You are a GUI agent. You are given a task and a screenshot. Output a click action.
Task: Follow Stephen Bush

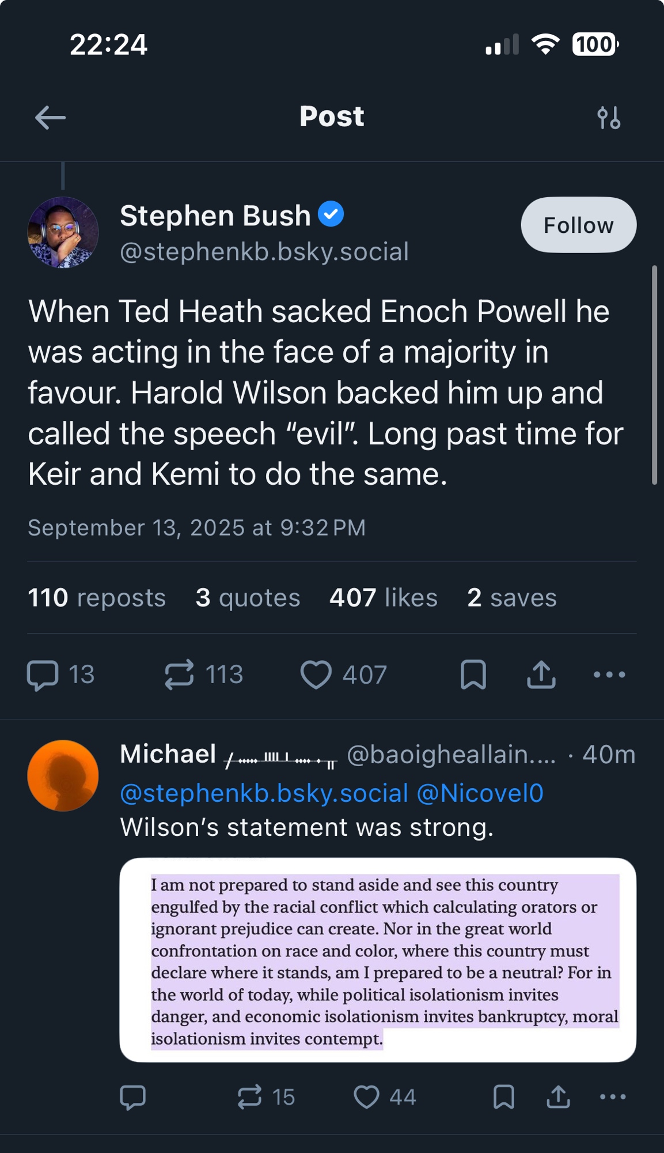click(578, 225)
